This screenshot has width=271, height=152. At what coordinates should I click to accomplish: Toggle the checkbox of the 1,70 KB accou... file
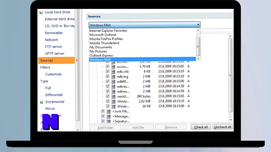[x=107, y=66]
